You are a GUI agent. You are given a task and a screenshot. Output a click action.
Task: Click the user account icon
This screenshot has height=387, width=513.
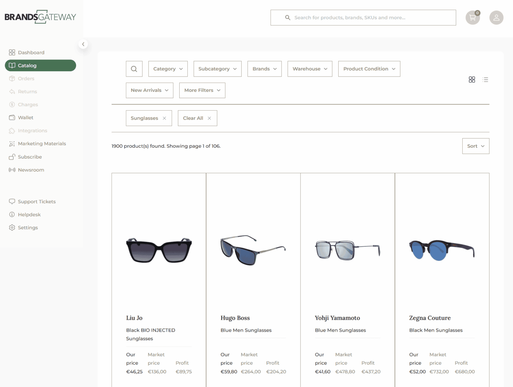pos(496,18)
